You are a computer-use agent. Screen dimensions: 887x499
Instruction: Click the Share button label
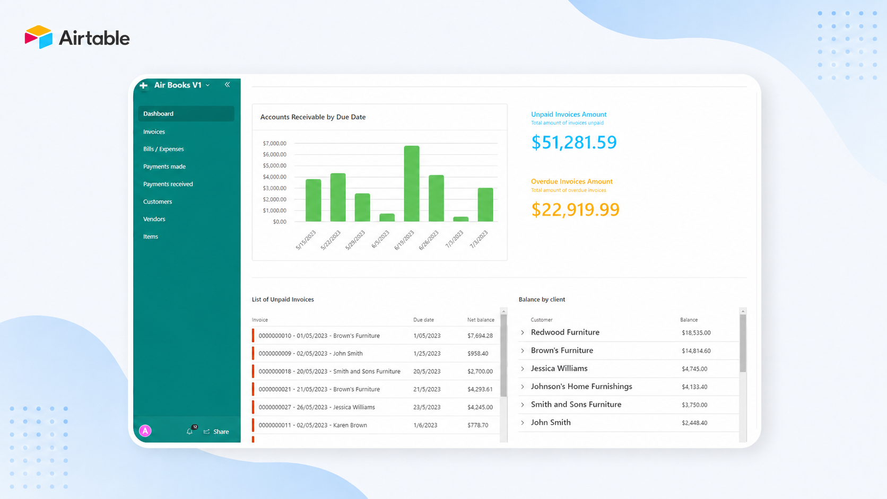[x=221, y=432]
